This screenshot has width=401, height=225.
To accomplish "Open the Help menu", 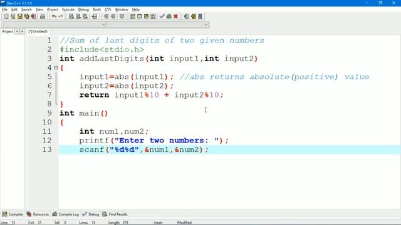I will tap(135, 9).
